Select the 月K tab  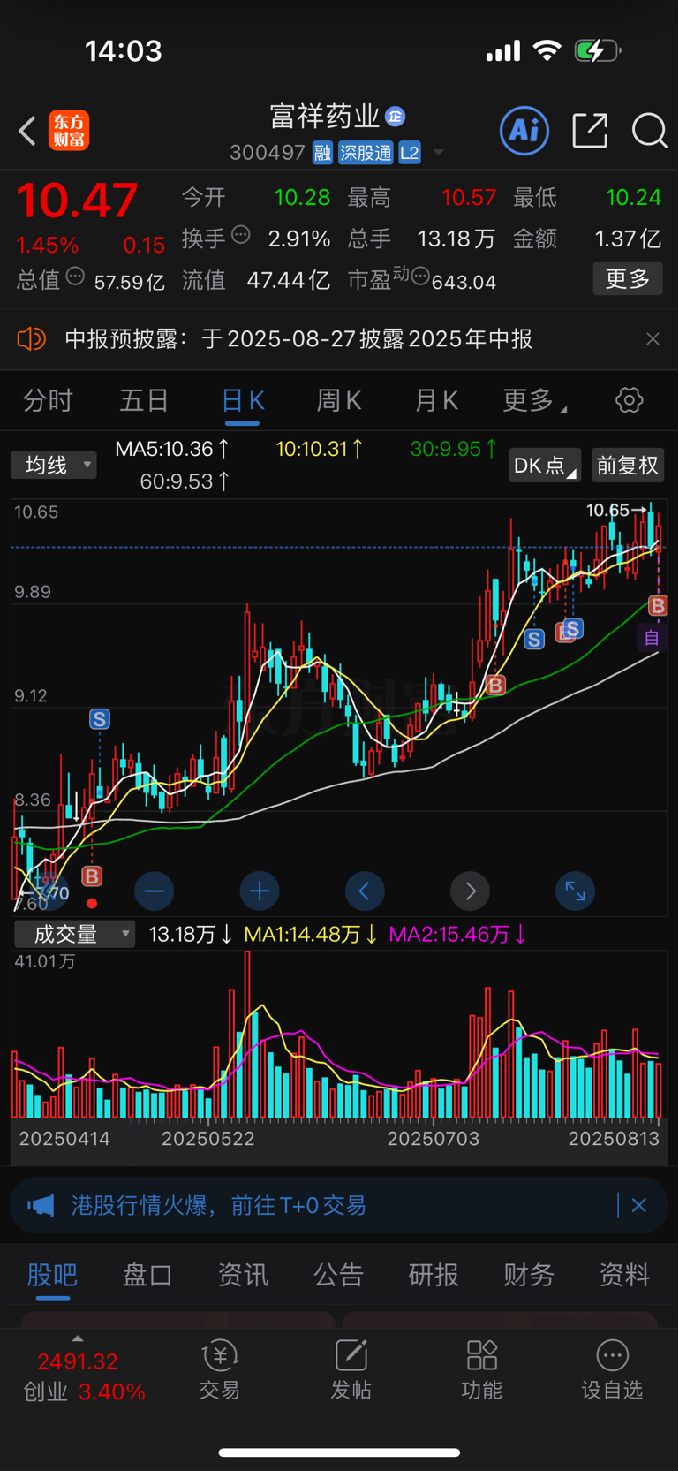click(436, 400)
